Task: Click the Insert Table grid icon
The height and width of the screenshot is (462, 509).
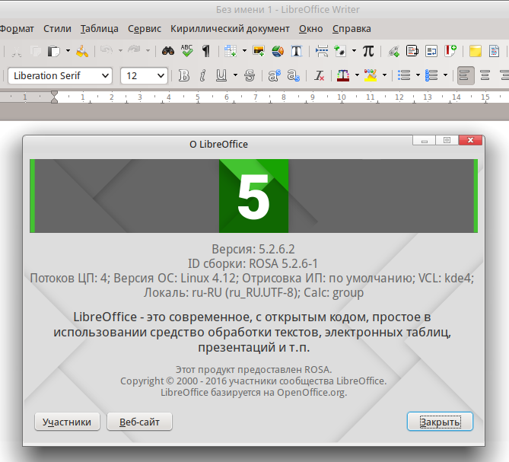Action: point(231,51)
